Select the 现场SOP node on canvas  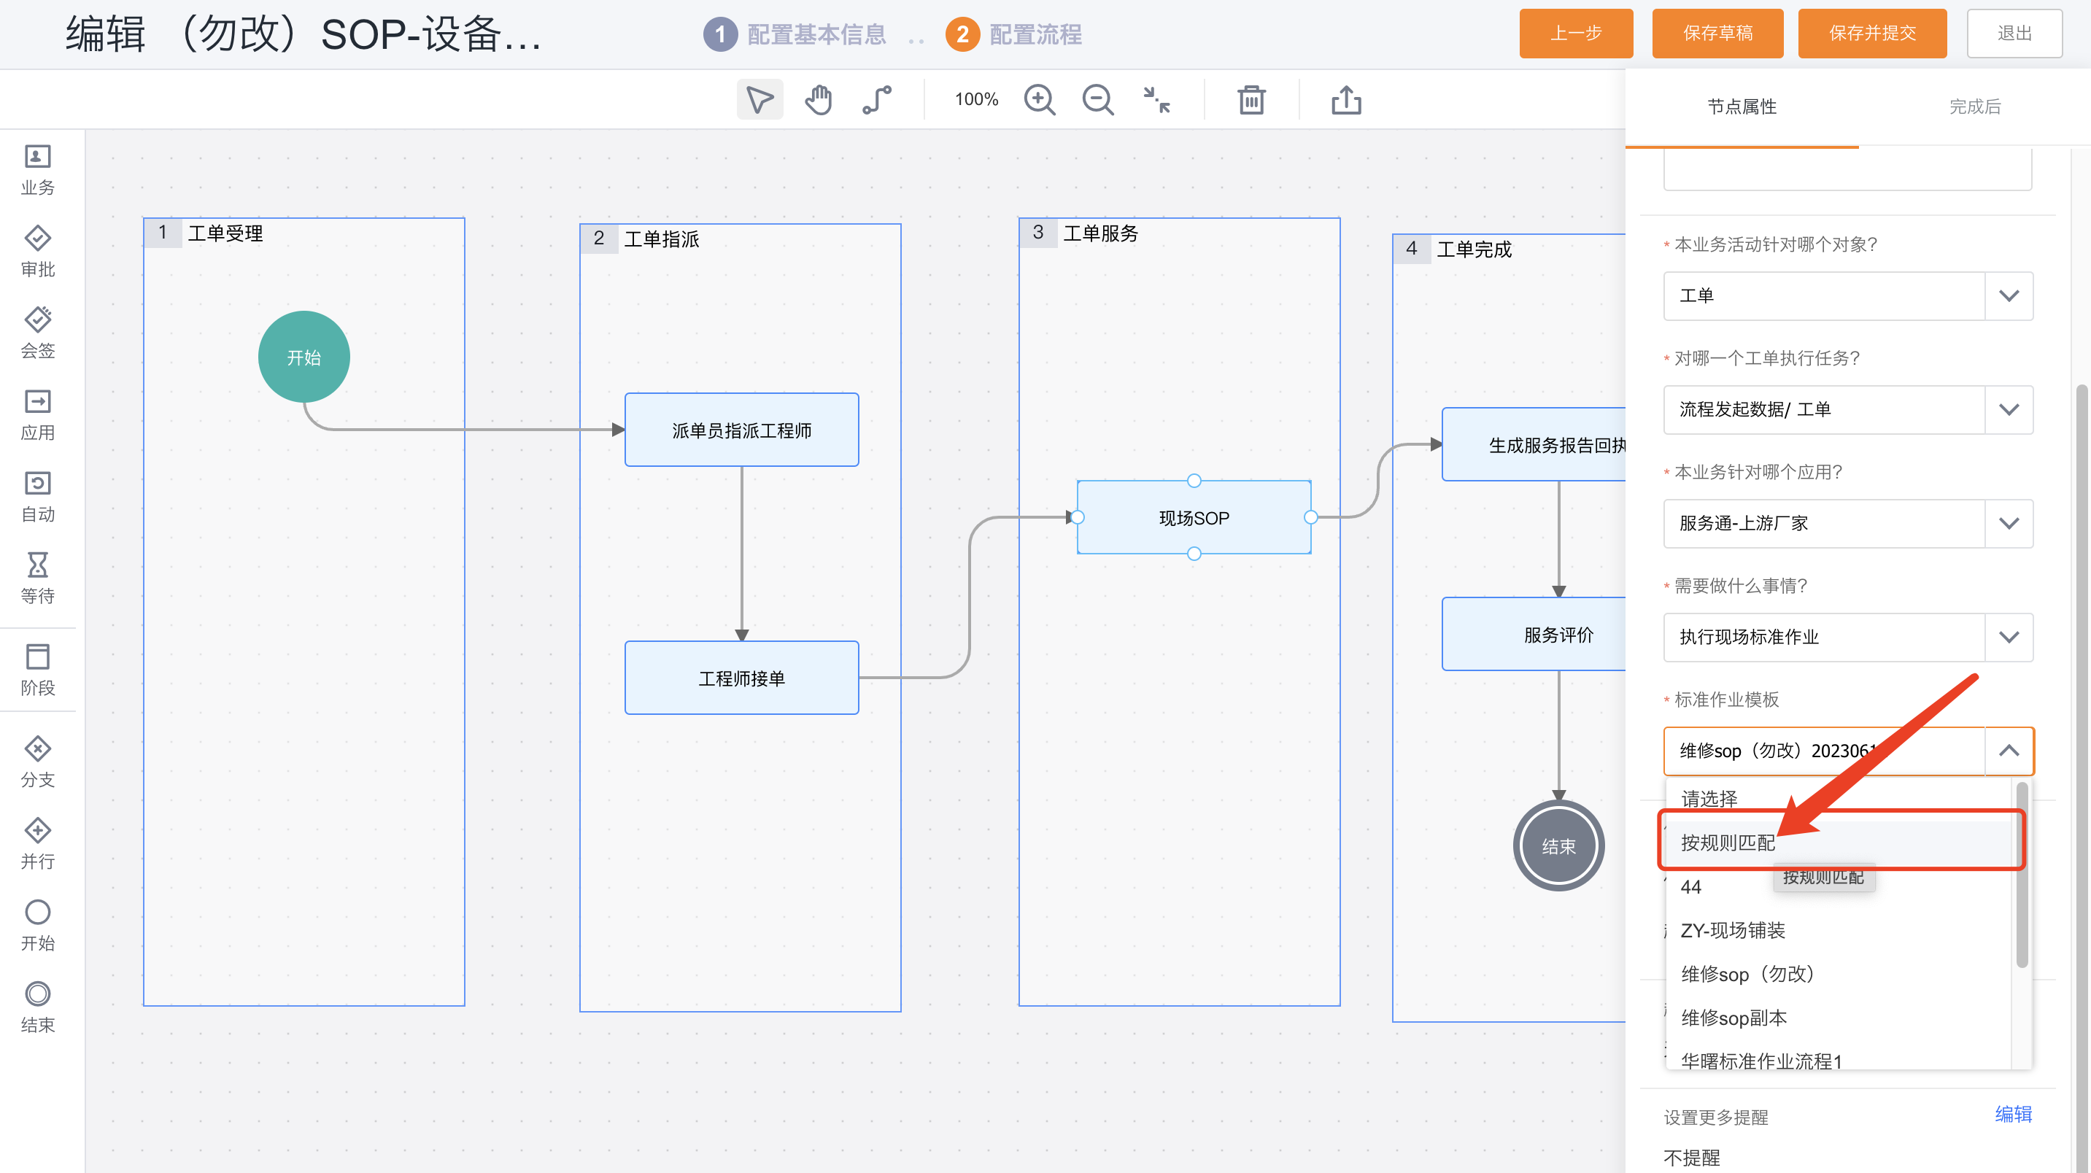tap(1193, 517)
